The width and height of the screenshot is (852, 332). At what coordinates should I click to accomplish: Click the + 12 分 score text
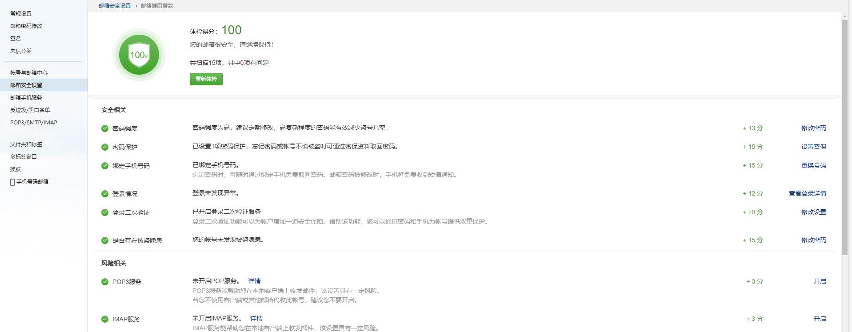[752, 193]
